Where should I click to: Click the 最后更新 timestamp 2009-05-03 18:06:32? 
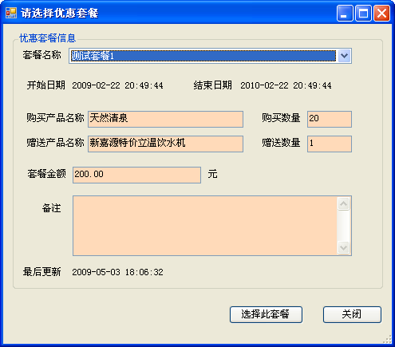pyautogui.click(x=117, y=272)
